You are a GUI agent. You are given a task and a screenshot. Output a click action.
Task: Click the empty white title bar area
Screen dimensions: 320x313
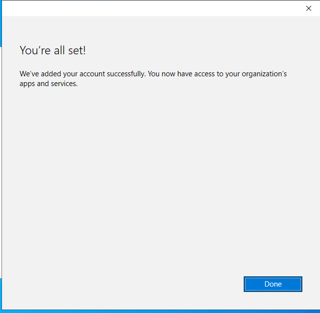coord(147,8)
